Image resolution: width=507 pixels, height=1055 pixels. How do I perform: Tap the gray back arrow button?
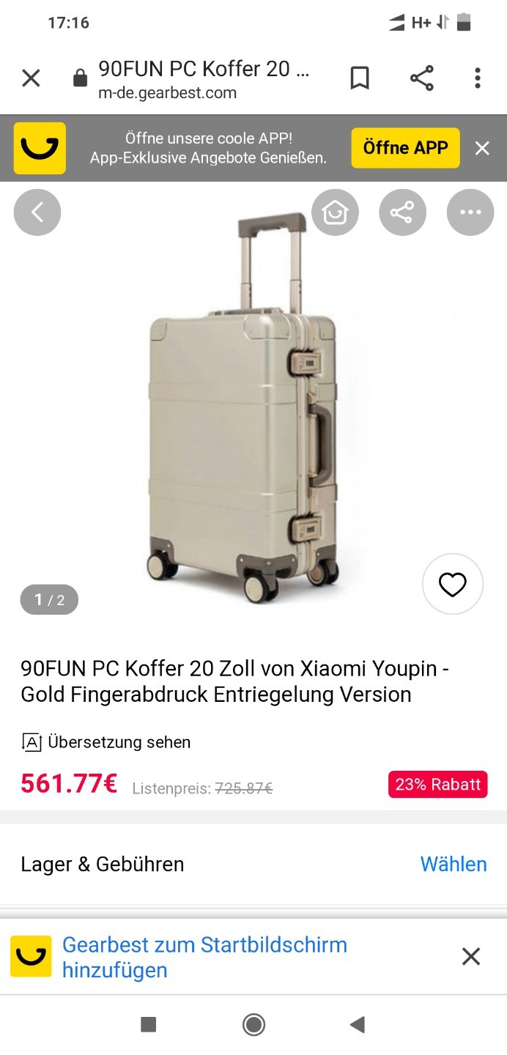coord(37,212)
